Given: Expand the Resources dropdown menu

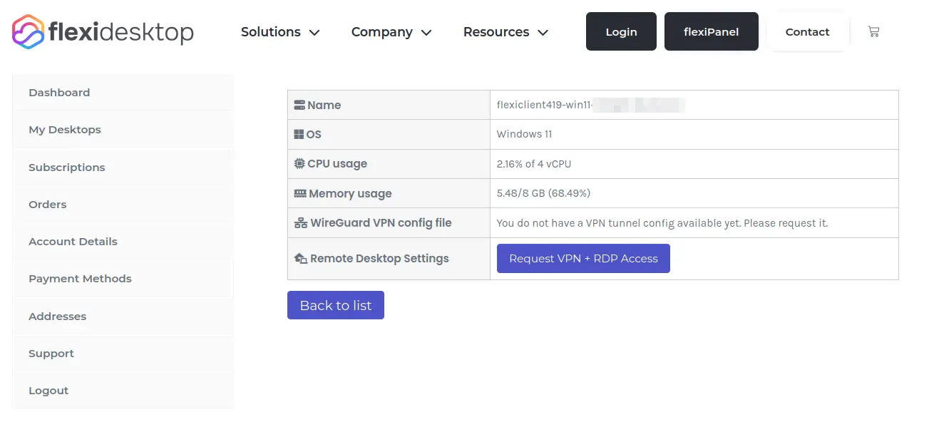Looking at the screenshot, I should (x=505, y=32).
